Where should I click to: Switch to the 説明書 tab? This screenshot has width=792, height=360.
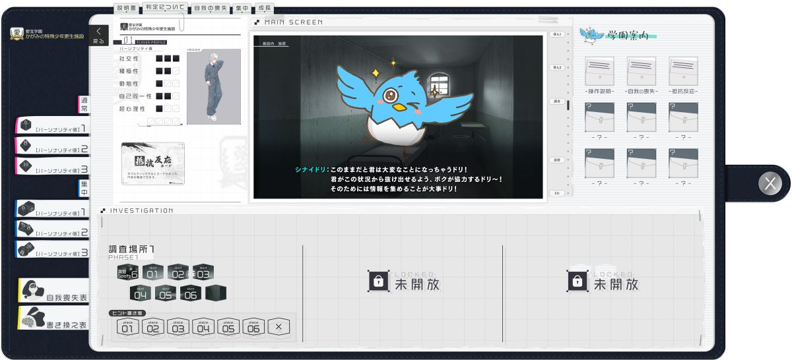pos(126,9)
